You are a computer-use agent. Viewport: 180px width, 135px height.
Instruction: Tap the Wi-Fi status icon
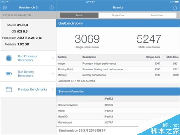tap(7, 2)
